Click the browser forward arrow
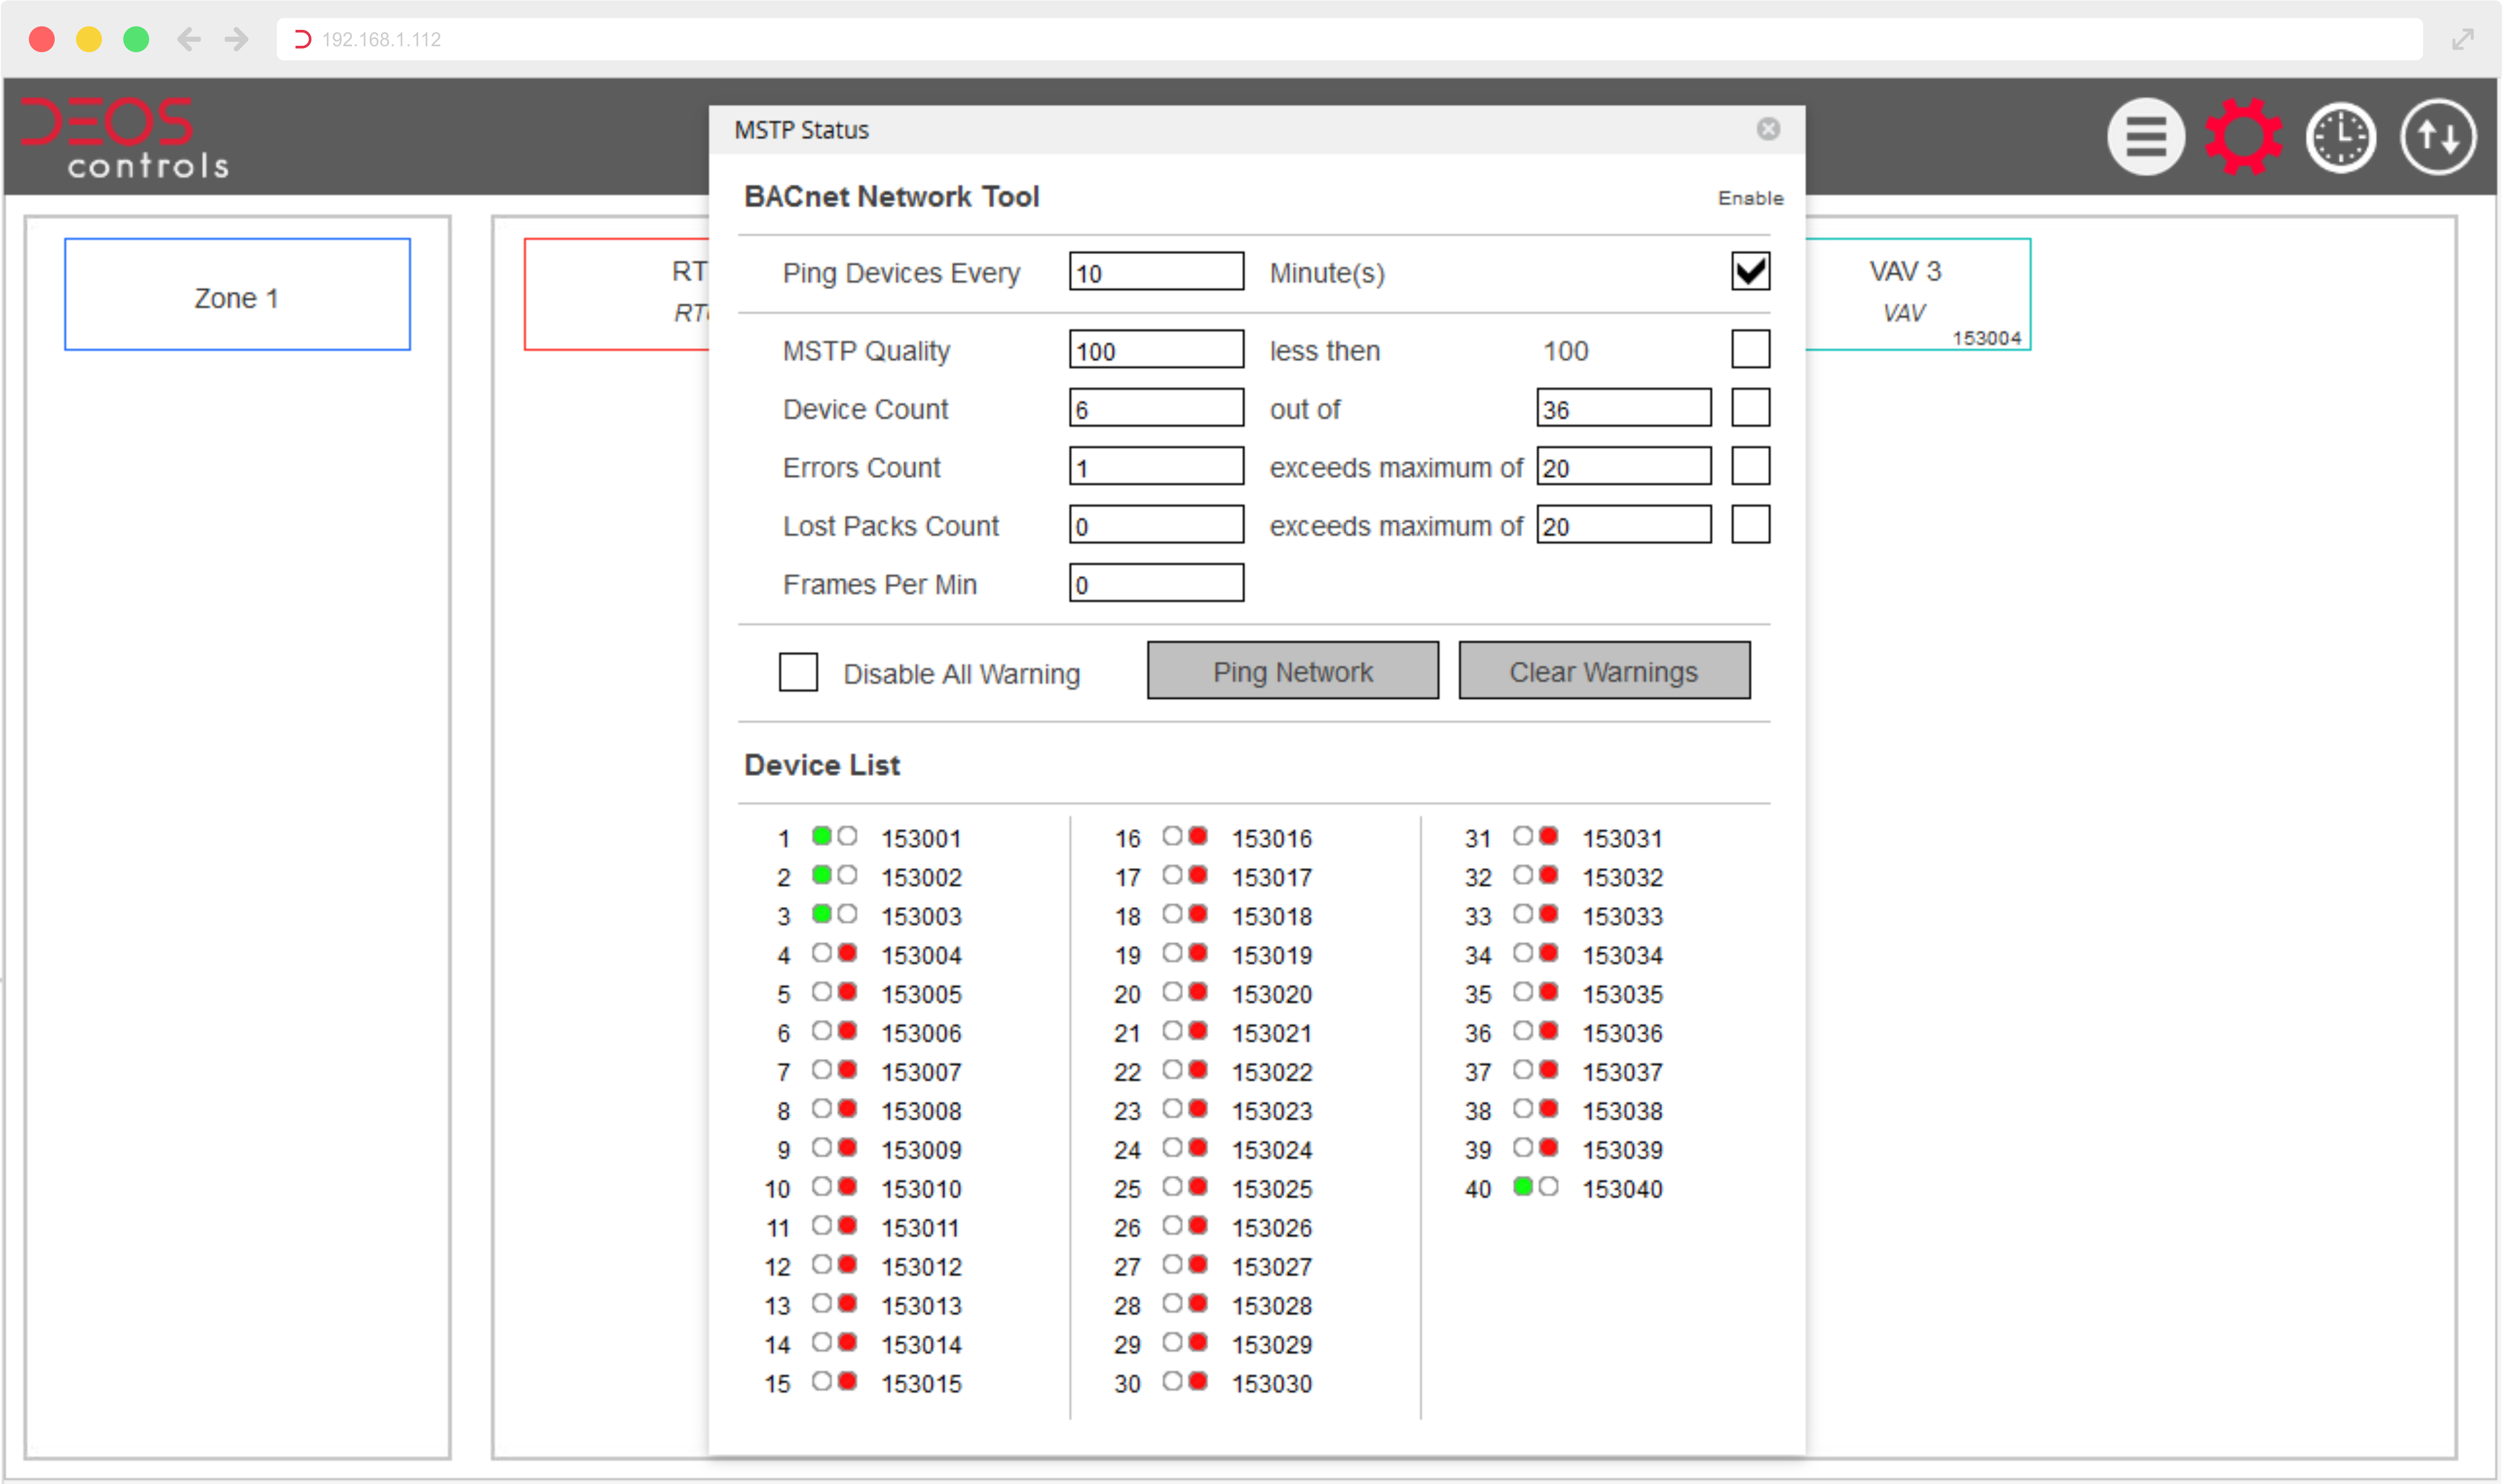2503x1484 pixels. (236, 39)
